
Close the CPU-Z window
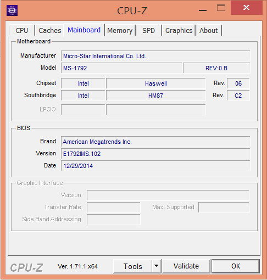coord(246,8)
